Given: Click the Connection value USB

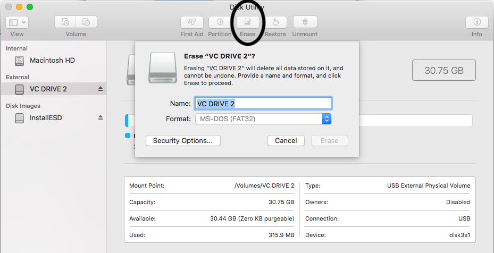Looking at the screenshot, I should tap(464, 218).
